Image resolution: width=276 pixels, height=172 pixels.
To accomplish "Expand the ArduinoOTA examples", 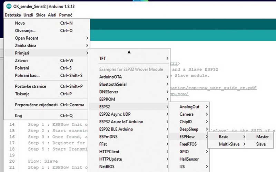I will (x=110, y=77).
